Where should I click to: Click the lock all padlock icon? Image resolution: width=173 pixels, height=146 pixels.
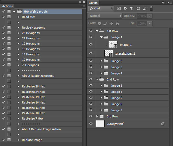pos(117,24)
